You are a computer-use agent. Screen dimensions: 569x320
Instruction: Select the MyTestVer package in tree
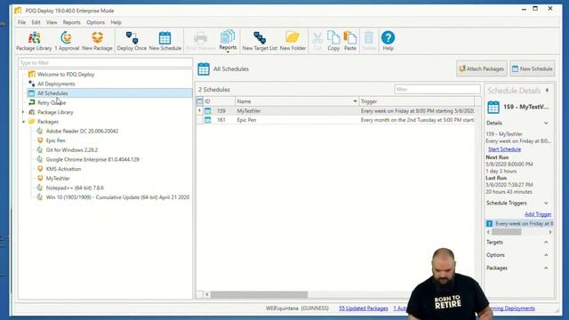(58, 178)
